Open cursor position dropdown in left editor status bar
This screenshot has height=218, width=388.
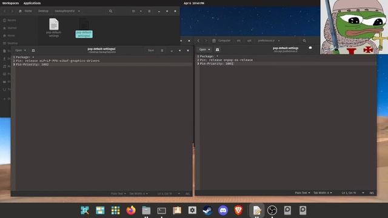tap(179, 194)
